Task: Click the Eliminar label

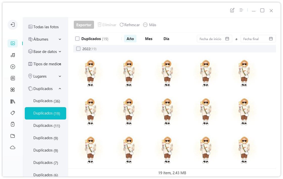Action: [109, 25]
